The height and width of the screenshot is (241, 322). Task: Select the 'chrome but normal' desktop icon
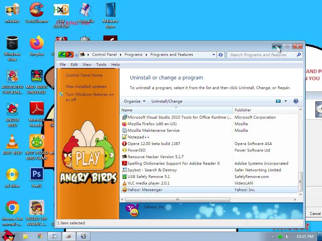(12, 213)
